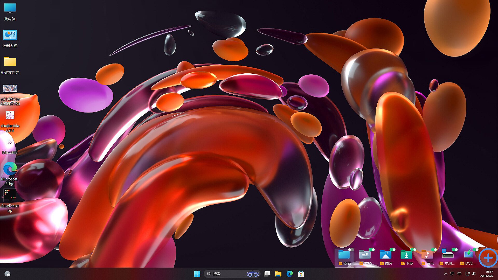Open Task View on the taskbar
Screen dimensions: 498x280
267,274
